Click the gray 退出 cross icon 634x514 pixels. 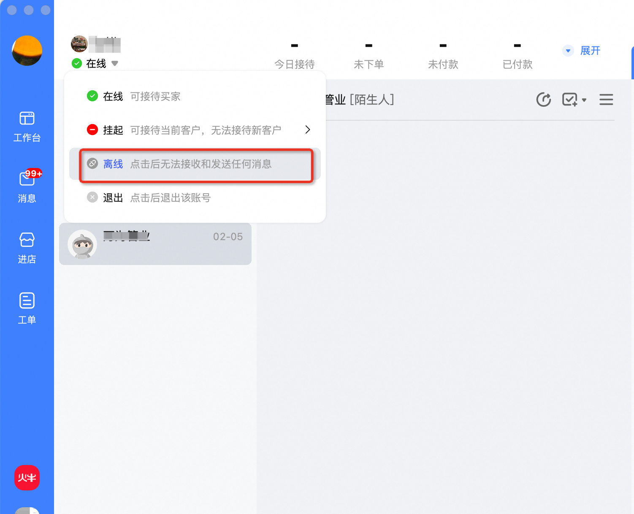[x=92, y=197]
